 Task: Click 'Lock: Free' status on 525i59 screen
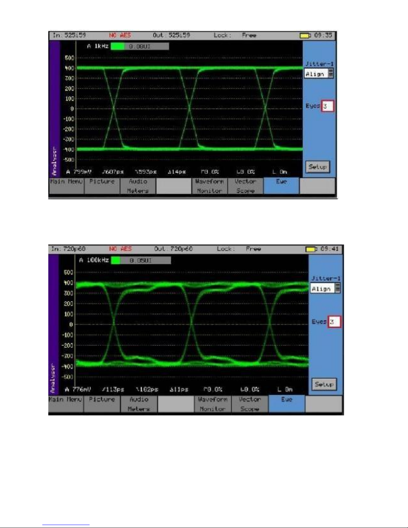[235, 35]
